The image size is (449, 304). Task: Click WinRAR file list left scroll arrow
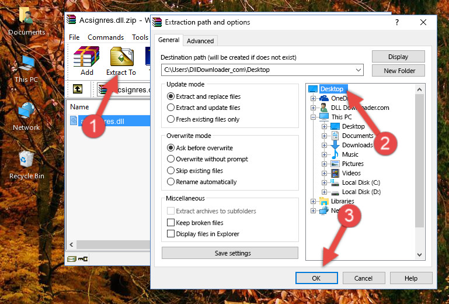click(71, 244)
